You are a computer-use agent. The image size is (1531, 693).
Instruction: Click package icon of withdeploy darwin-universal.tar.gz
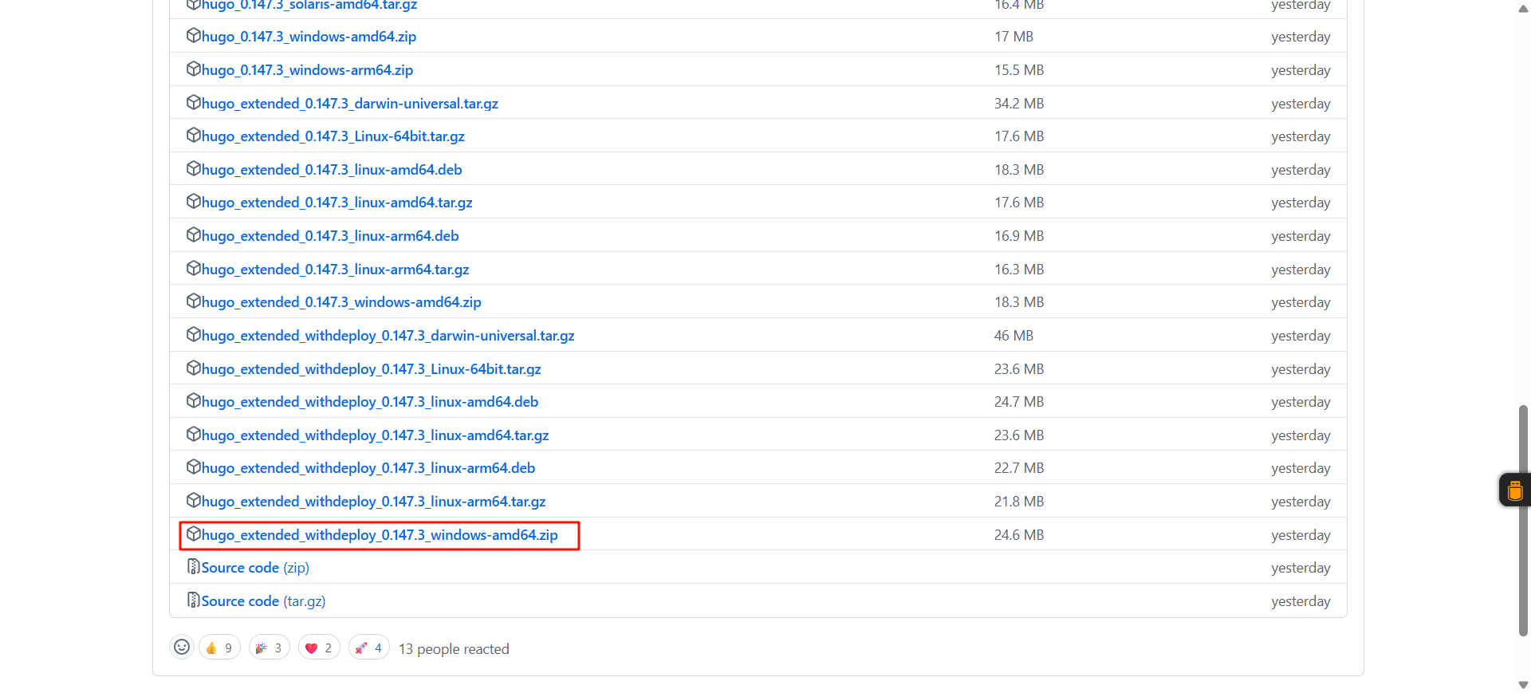pyautogui.click(x=193, y=335)
